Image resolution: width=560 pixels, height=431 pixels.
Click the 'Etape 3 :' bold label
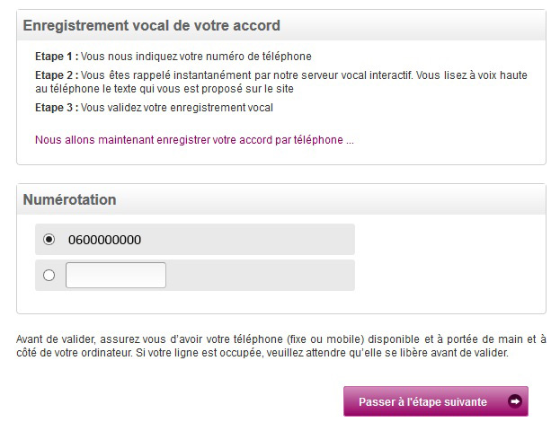click(57, 108)
